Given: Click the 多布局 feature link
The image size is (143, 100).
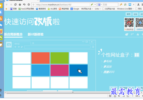Looking at the screenshot, I should (107, 61).
